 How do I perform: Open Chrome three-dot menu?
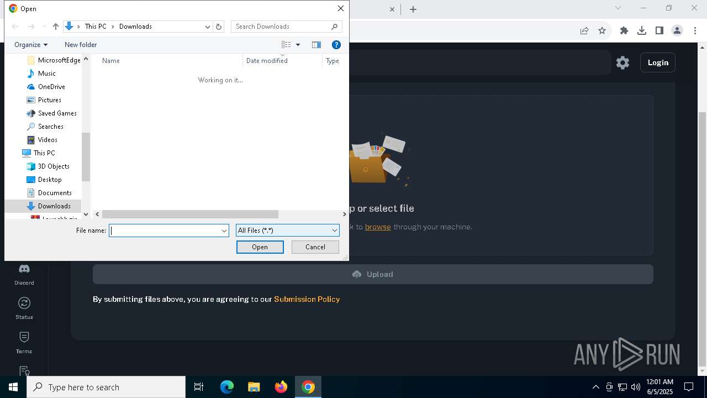tap(695, 30)
